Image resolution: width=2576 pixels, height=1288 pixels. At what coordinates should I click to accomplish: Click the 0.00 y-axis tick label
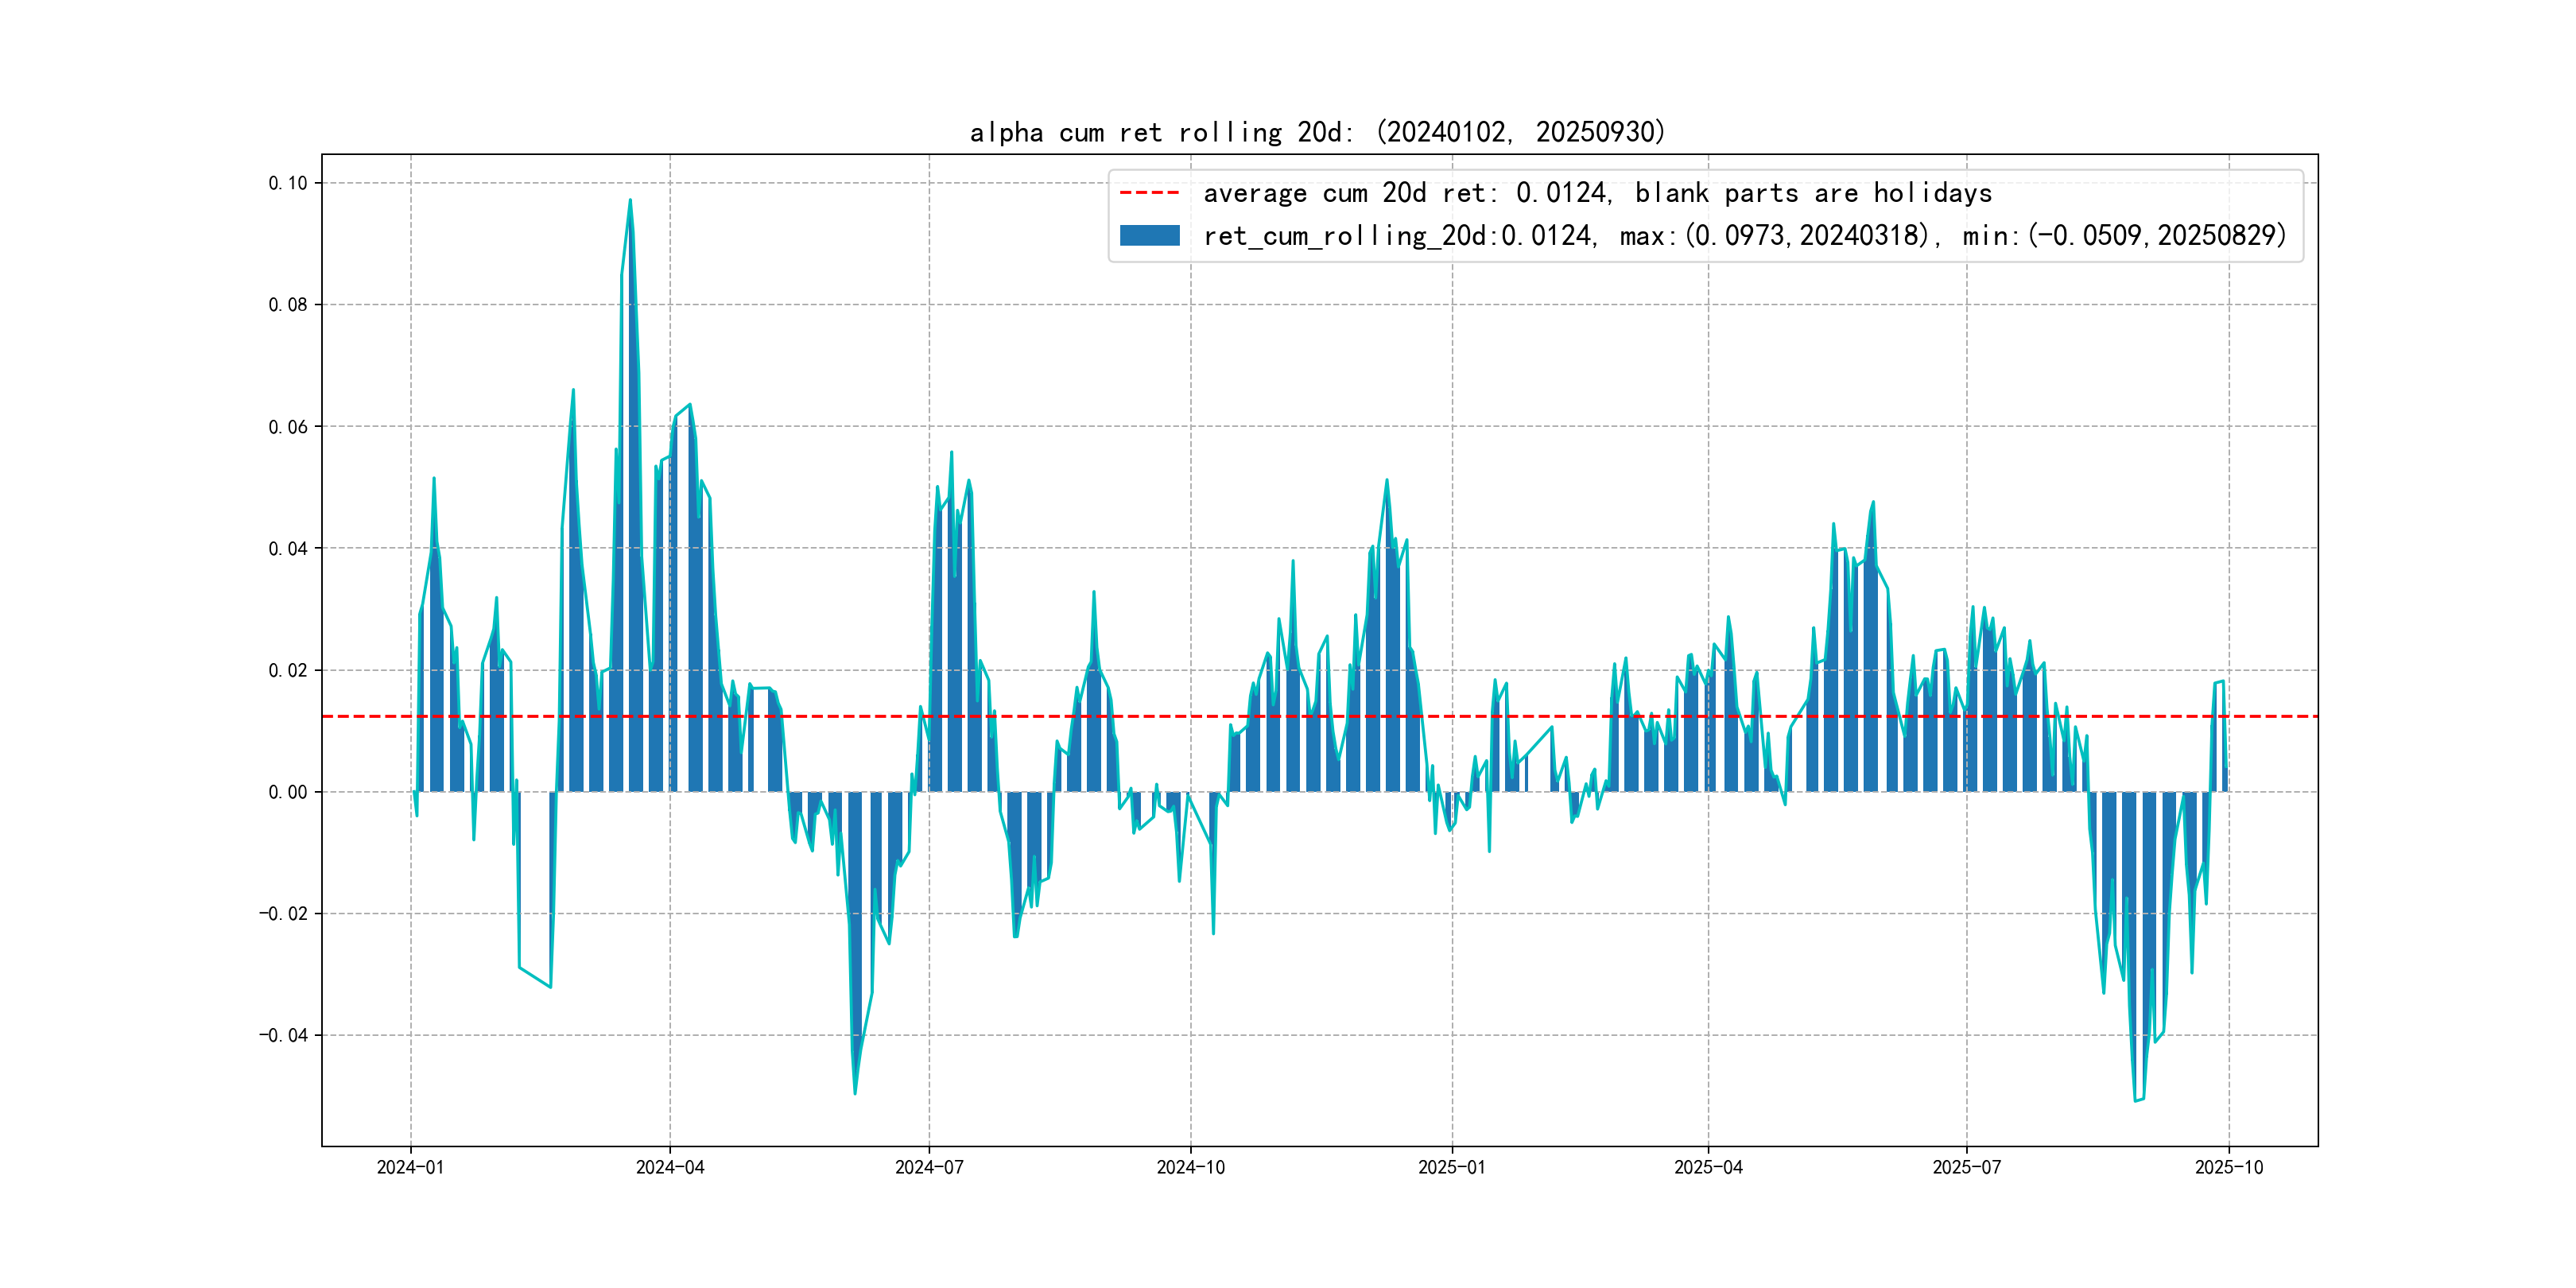coord(288,792)
